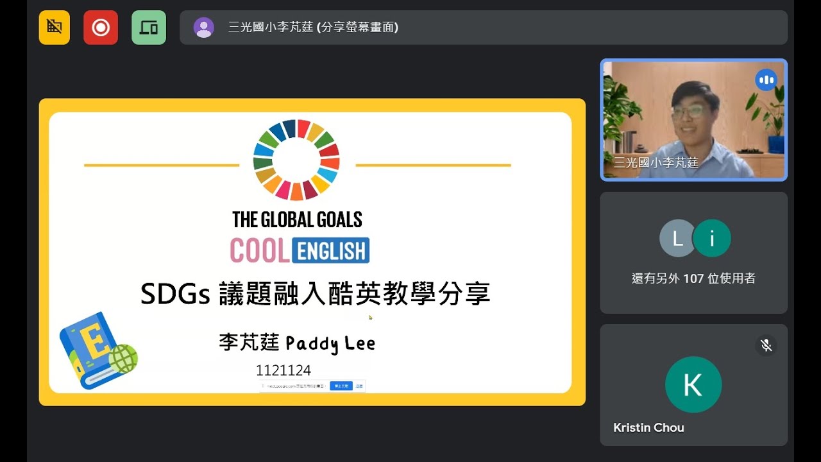Viewport: 821px width, 462px height.
Task: Click the purple presenter avatar icon
Action: point(204,28)
